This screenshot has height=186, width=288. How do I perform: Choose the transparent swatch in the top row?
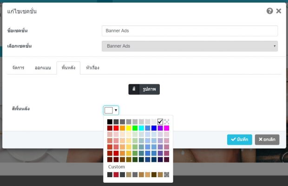[x=167, y=122]
